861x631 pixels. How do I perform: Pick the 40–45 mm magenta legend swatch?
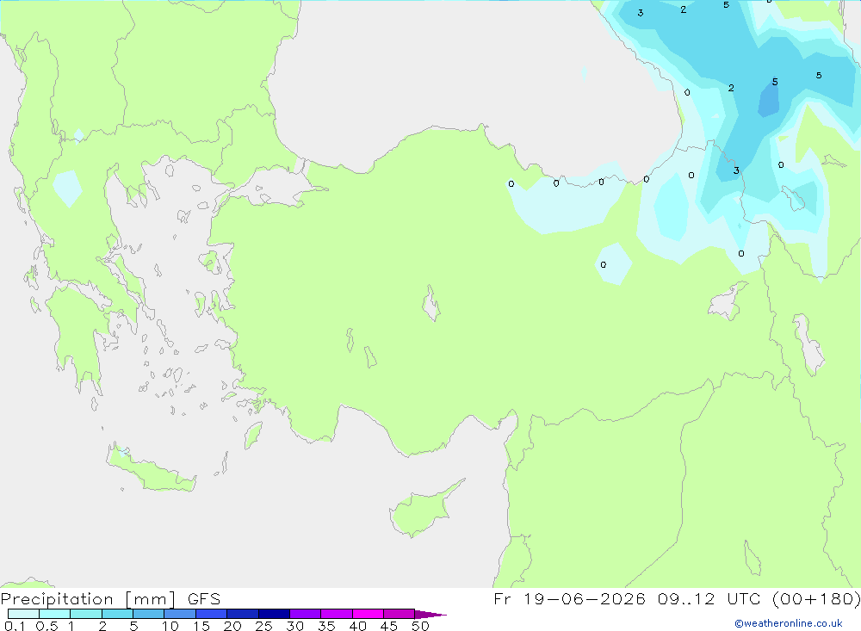[368, 614]
